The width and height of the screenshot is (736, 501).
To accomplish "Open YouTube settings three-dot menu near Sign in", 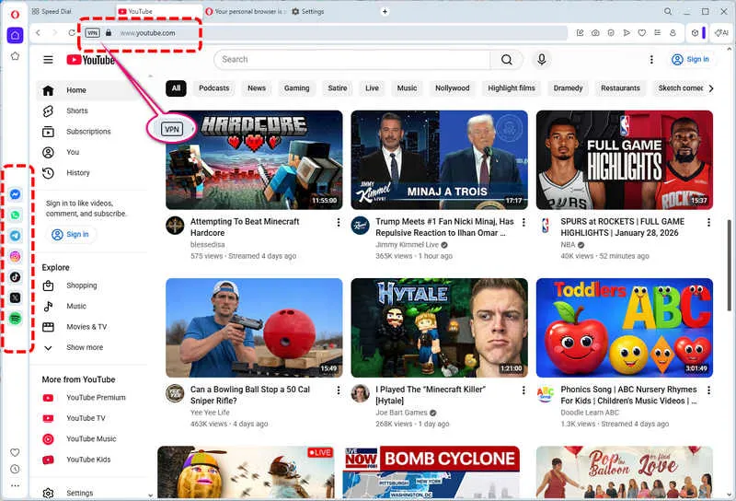I will (651, 60).
